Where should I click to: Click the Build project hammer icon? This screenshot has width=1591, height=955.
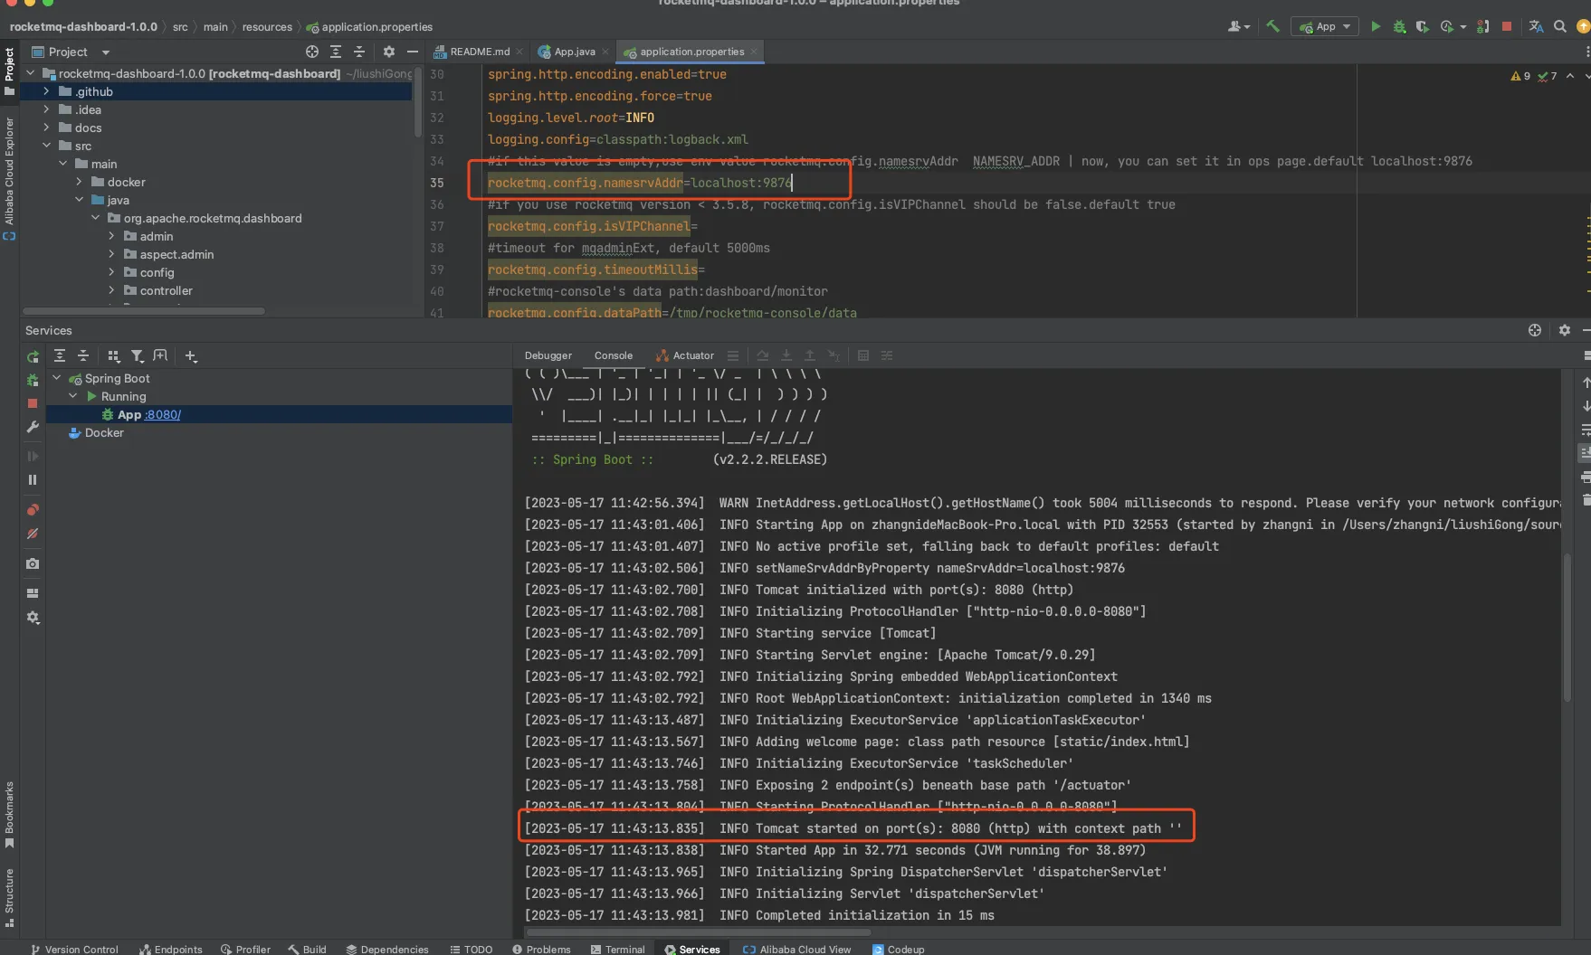coord(1272,26)
